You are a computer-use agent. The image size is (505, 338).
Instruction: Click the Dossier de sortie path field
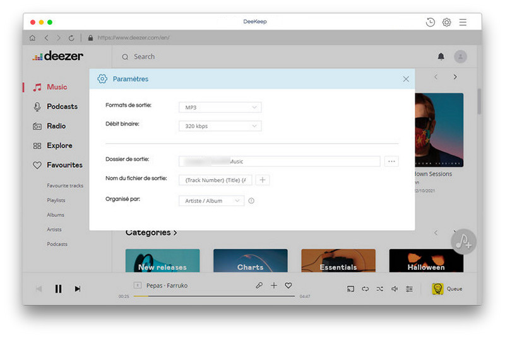pos(279,161)
